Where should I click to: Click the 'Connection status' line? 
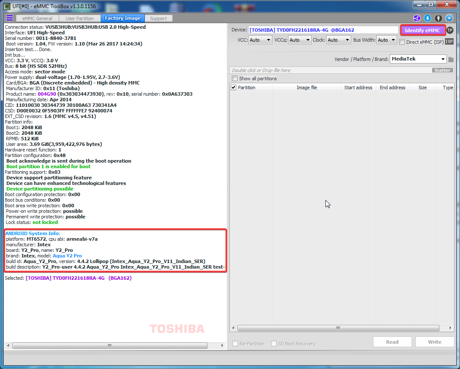75,27
